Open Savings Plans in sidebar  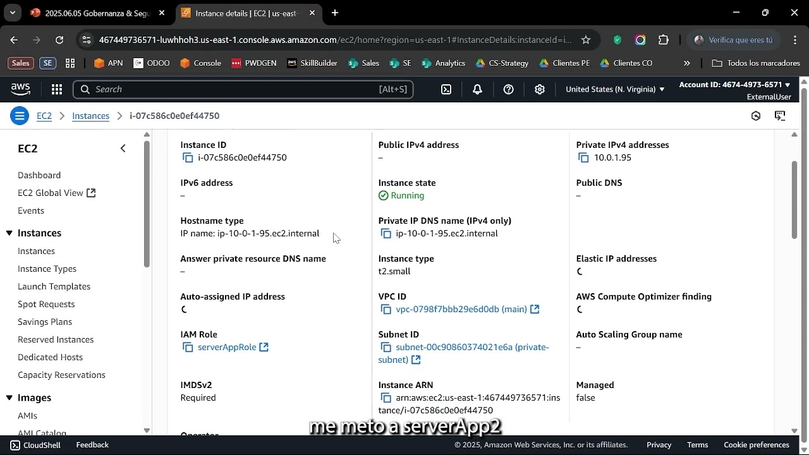[45, 322]
